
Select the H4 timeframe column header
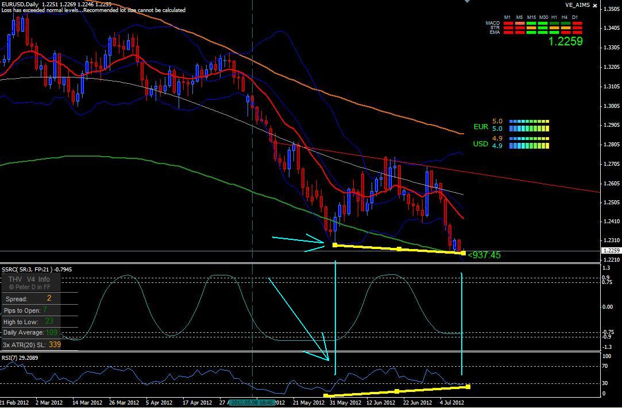point(565,17)
